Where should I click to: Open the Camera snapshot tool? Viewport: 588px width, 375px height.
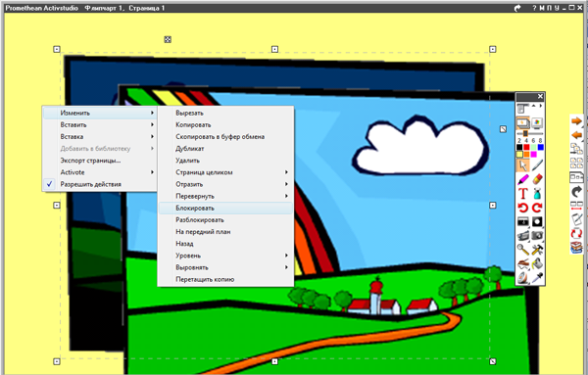pos(537,236)
